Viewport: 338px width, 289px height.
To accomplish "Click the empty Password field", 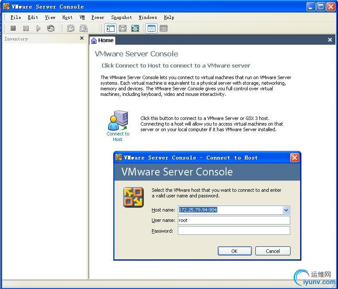I will [234, 231].
